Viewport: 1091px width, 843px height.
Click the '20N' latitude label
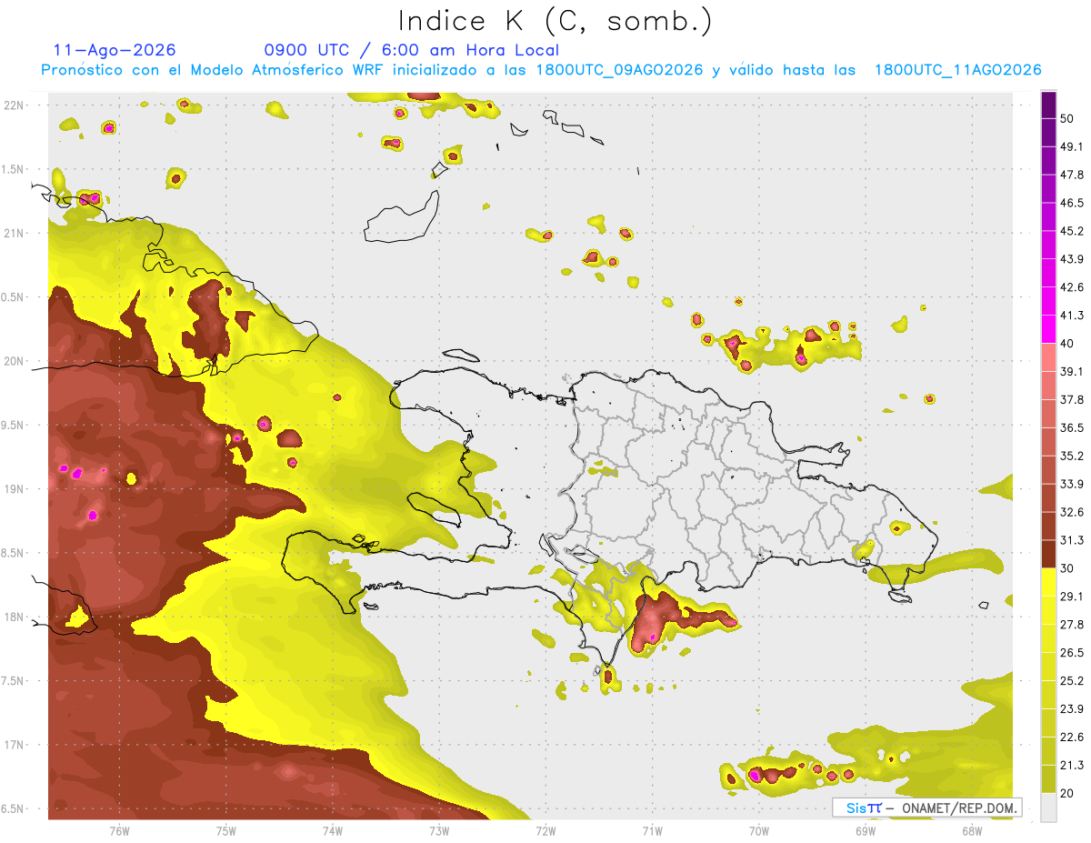14,361
